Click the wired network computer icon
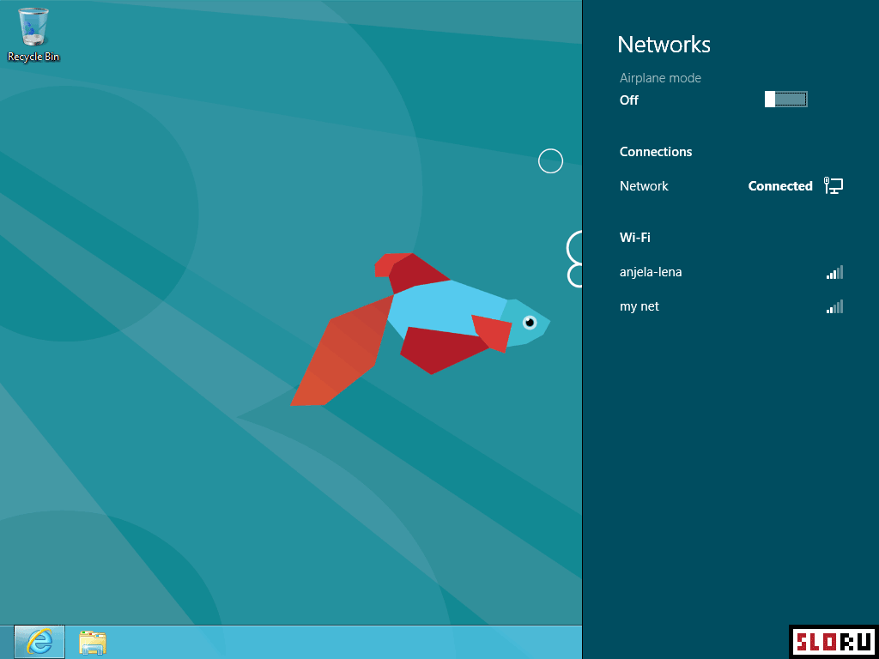The height and width of the screenshot is (659, 879). coord(834,185)
